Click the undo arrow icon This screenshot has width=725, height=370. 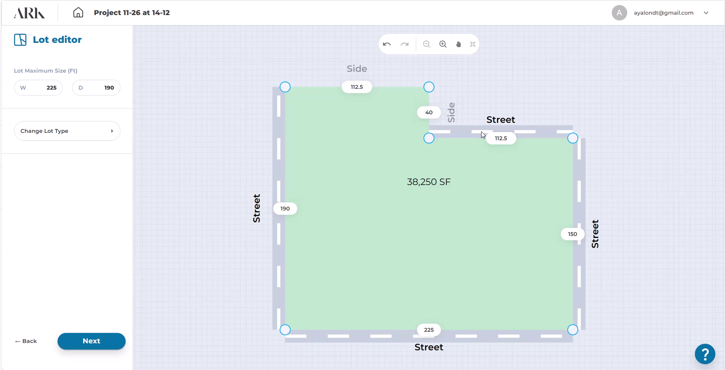click(x=387, y=44)
